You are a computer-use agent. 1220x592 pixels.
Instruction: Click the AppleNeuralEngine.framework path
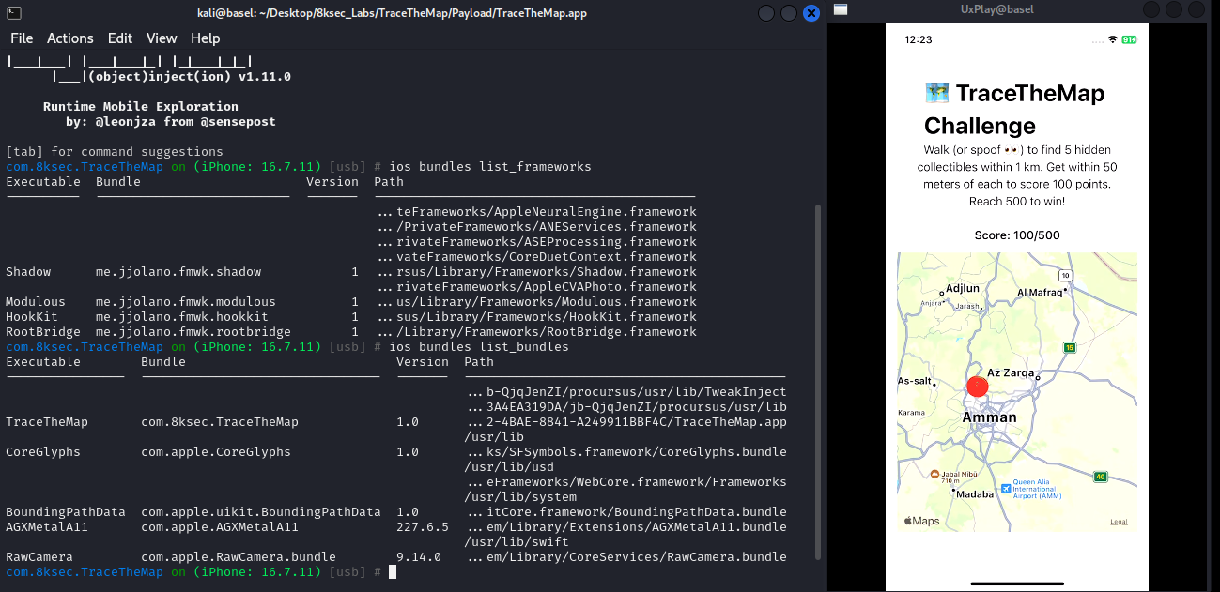(536, 211)
